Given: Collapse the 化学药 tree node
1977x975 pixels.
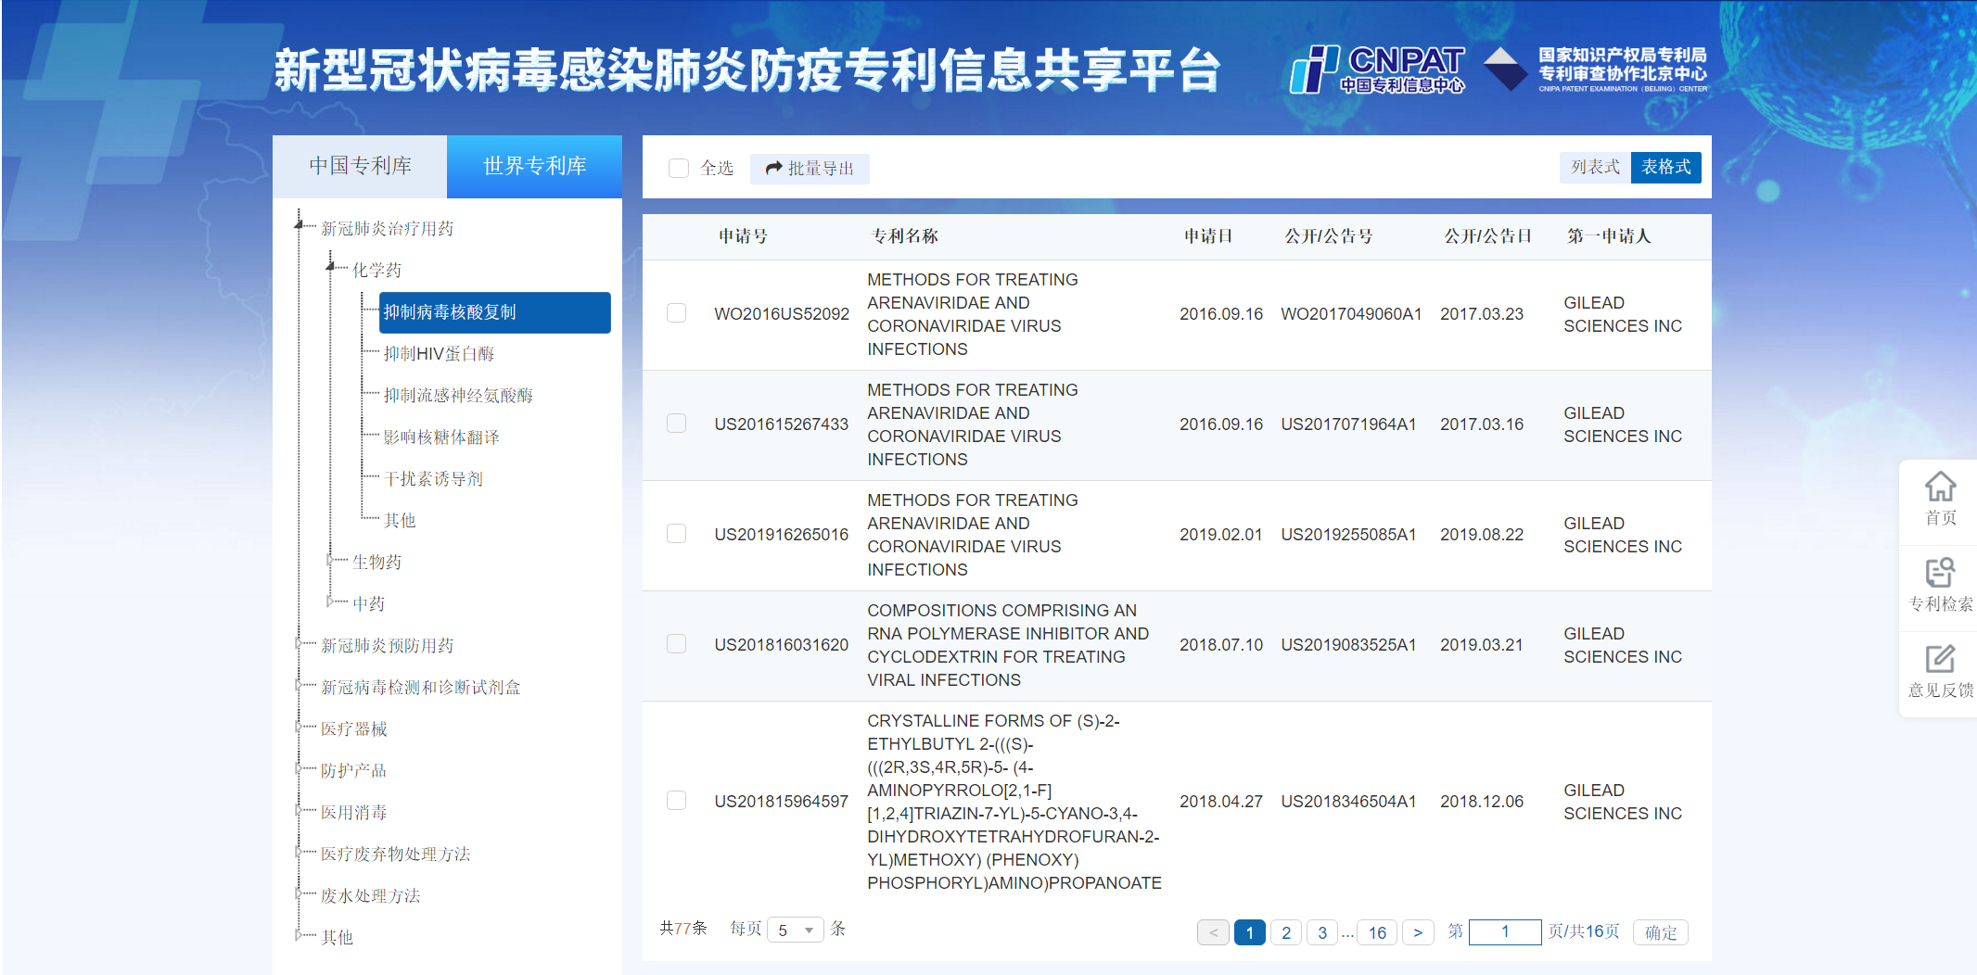Looking at the screenshot, I should click(x=330, y=267).
